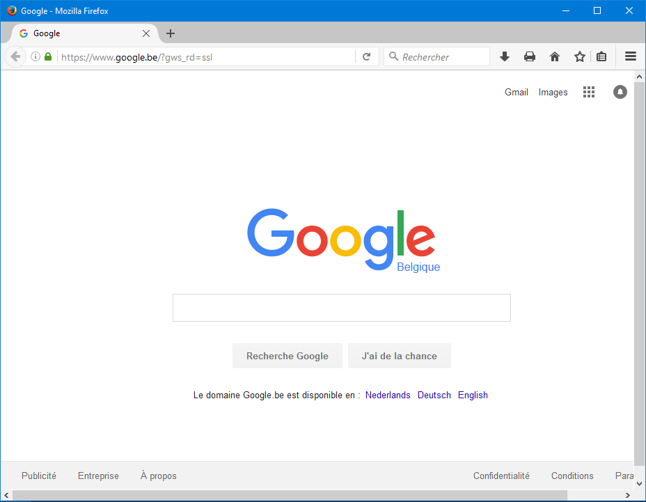The height and width of the screenshot is (502, 646).
Task: Open the Images link
Action: [553, 93]
